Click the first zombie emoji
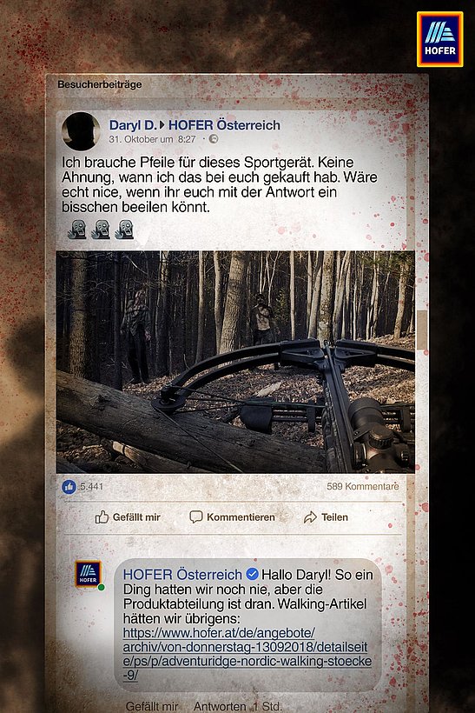475x713 pixels. [77, 230]
